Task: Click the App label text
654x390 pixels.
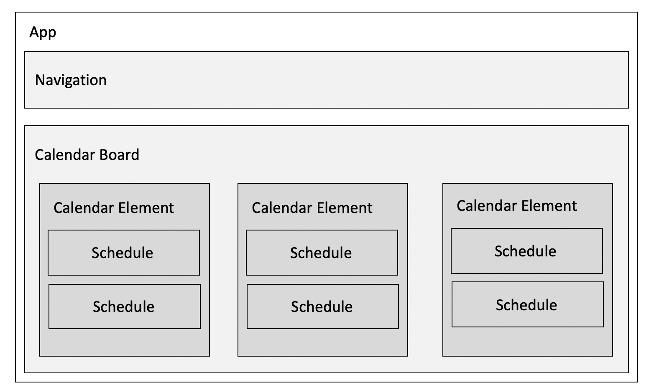Action: tap(43, 33)
